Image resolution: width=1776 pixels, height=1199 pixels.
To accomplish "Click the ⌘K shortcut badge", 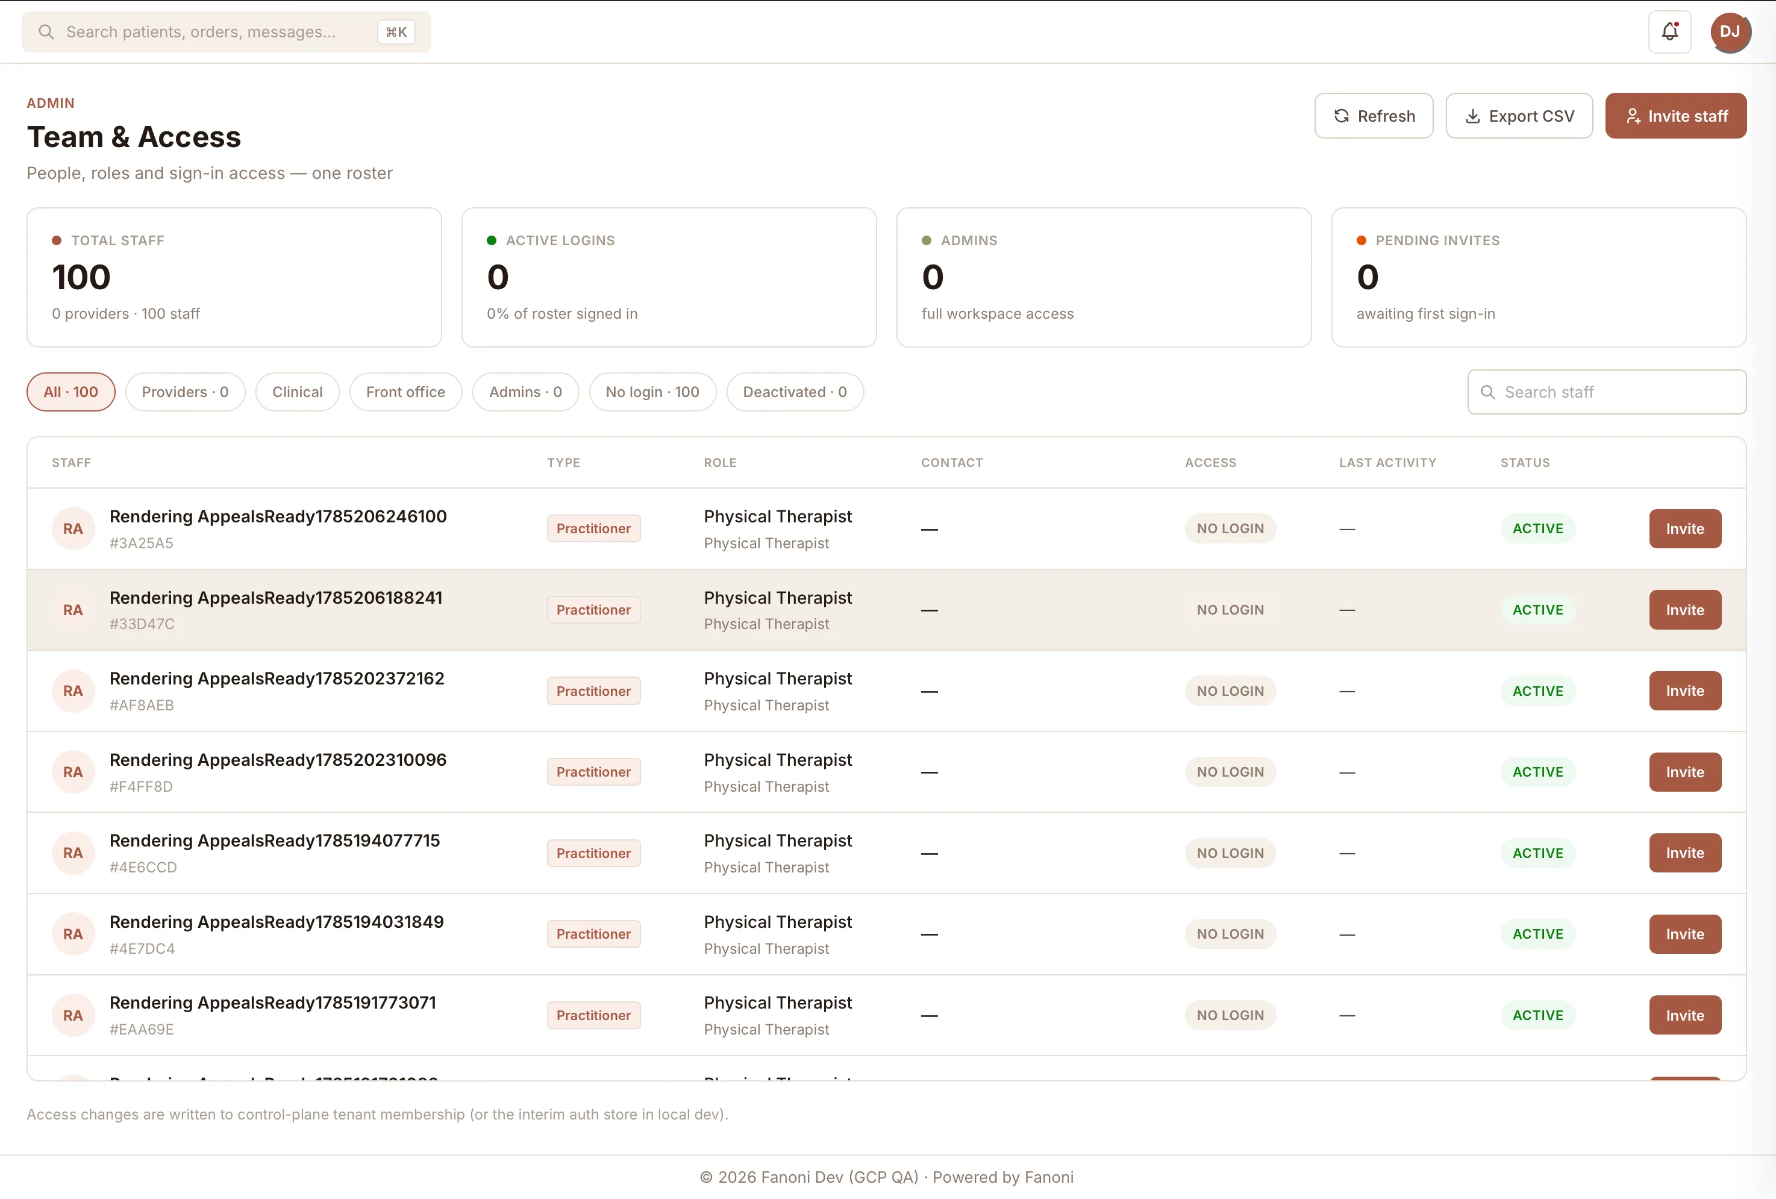I will [396, 31].
